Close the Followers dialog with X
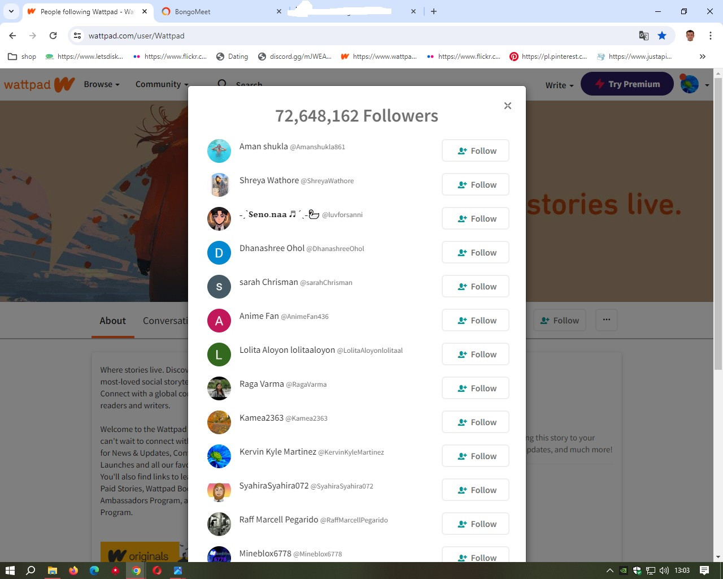723x579 pixels. [x=507, y=106]
